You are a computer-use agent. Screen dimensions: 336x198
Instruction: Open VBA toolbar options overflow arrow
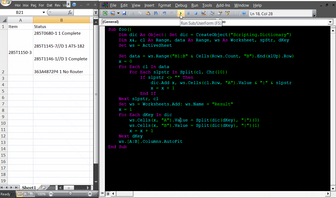point(315,15)
